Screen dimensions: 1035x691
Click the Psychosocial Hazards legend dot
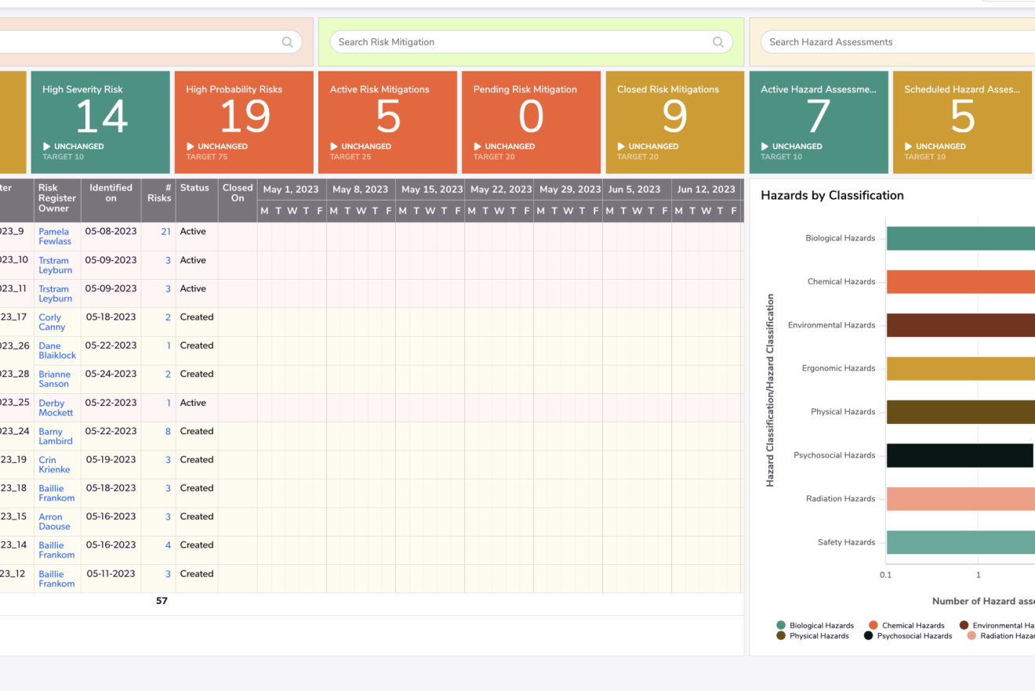coord(868,636)
